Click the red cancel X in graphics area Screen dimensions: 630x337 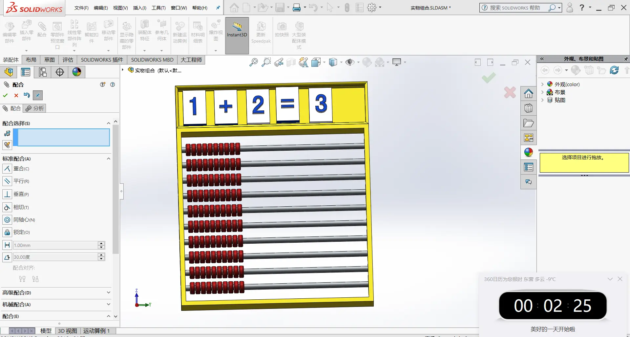pos(510,93)
